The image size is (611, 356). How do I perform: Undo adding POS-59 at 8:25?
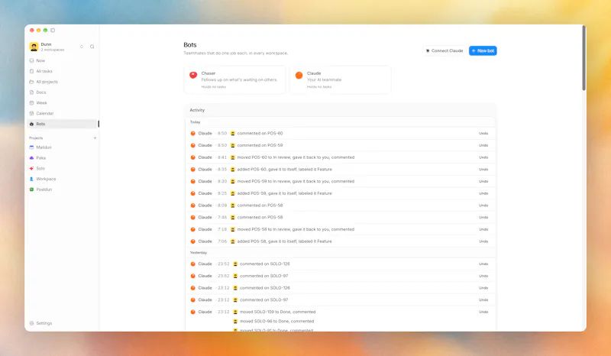[x=483, y=193]
